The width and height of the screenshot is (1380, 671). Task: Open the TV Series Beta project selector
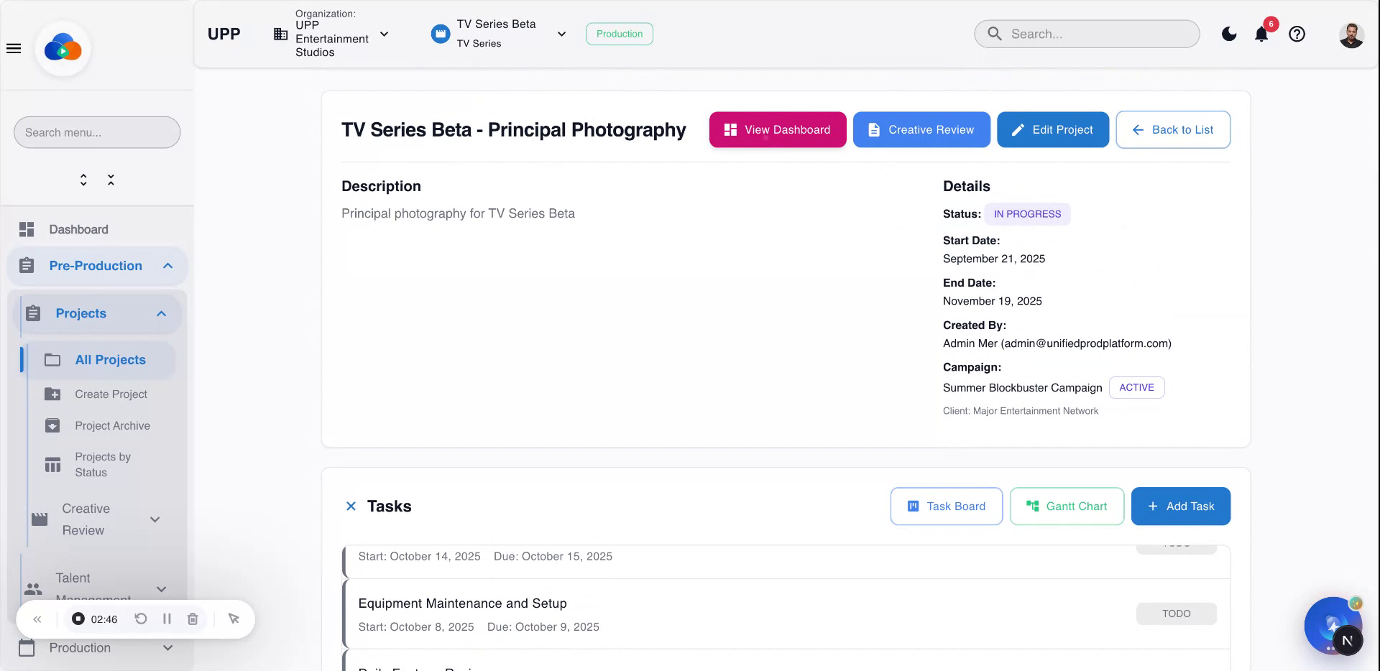coord(562,34)
